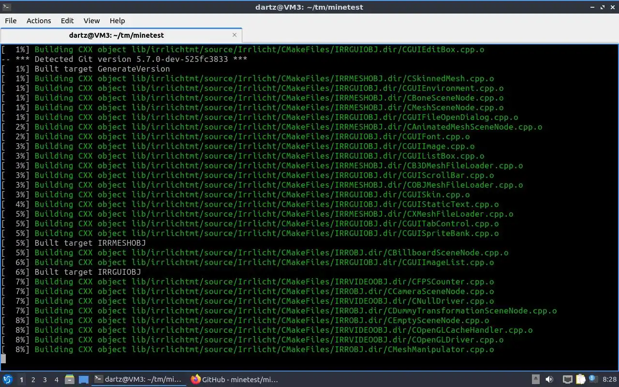Select the dartz@VM3: ~/tm/minetest tab
This screenshot has width=619, height=387.
coord(121,35)
